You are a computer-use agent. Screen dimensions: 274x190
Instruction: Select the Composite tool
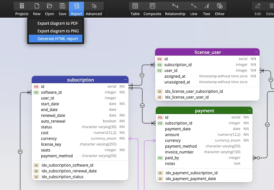point(152,9)
